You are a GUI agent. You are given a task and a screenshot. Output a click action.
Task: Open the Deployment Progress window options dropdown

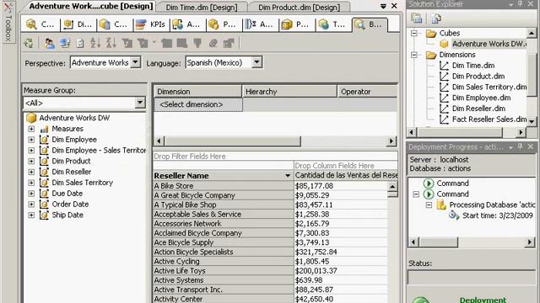(510, 147)
